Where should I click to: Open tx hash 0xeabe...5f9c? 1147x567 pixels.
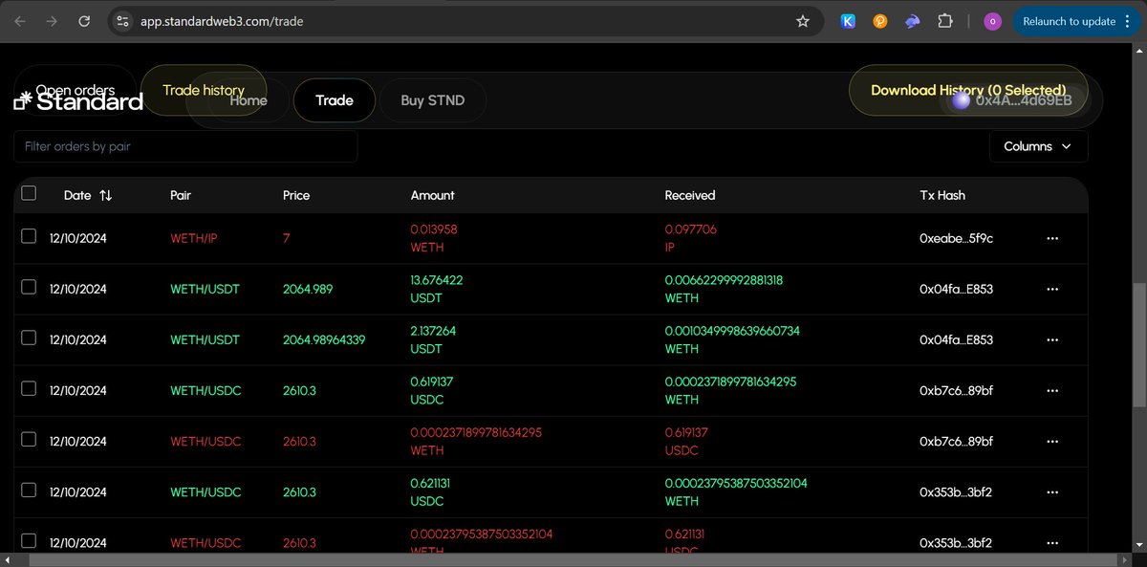tap(957, 238)
